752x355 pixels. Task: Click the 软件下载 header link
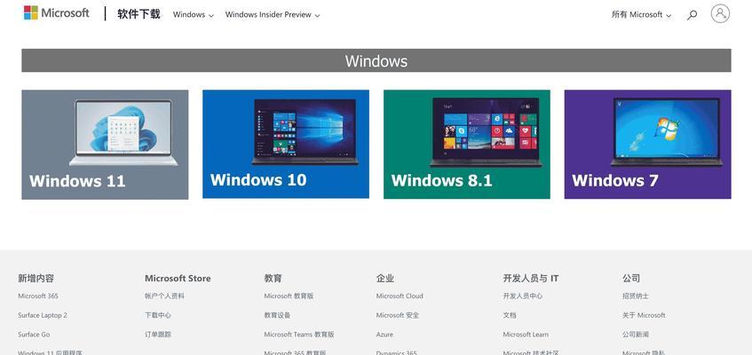click(139, 14)
